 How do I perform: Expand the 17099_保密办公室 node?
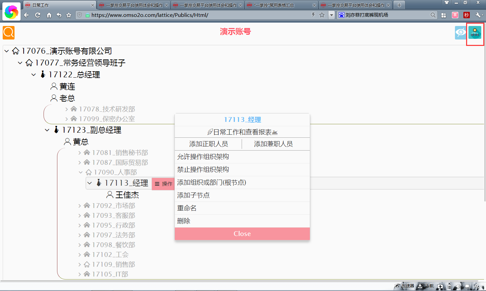pyautogui.click(x=66, y=119)
